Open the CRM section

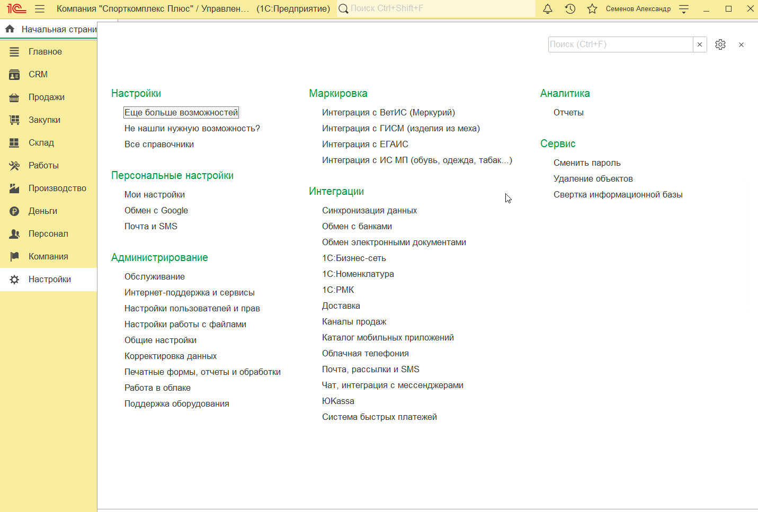coord(48,75)
